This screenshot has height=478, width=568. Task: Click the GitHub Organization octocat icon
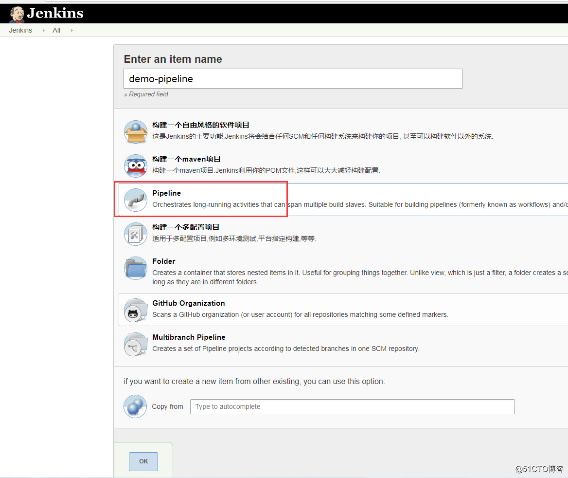tap(136, 310)
